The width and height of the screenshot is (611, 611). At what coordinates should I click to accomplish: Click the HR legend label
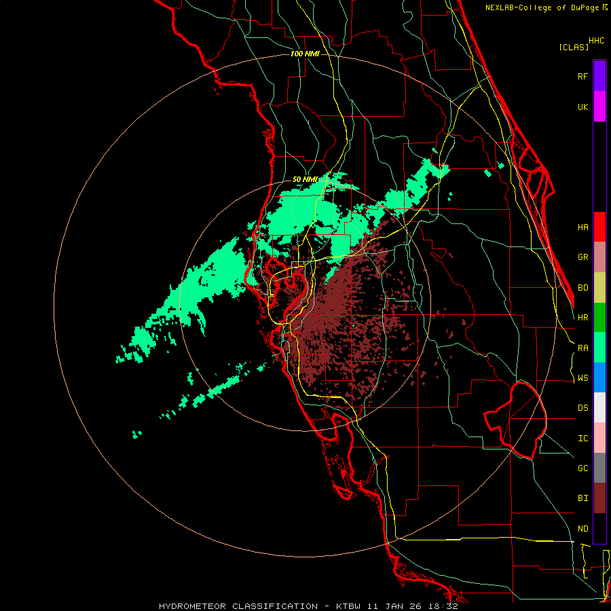point(582,318)
